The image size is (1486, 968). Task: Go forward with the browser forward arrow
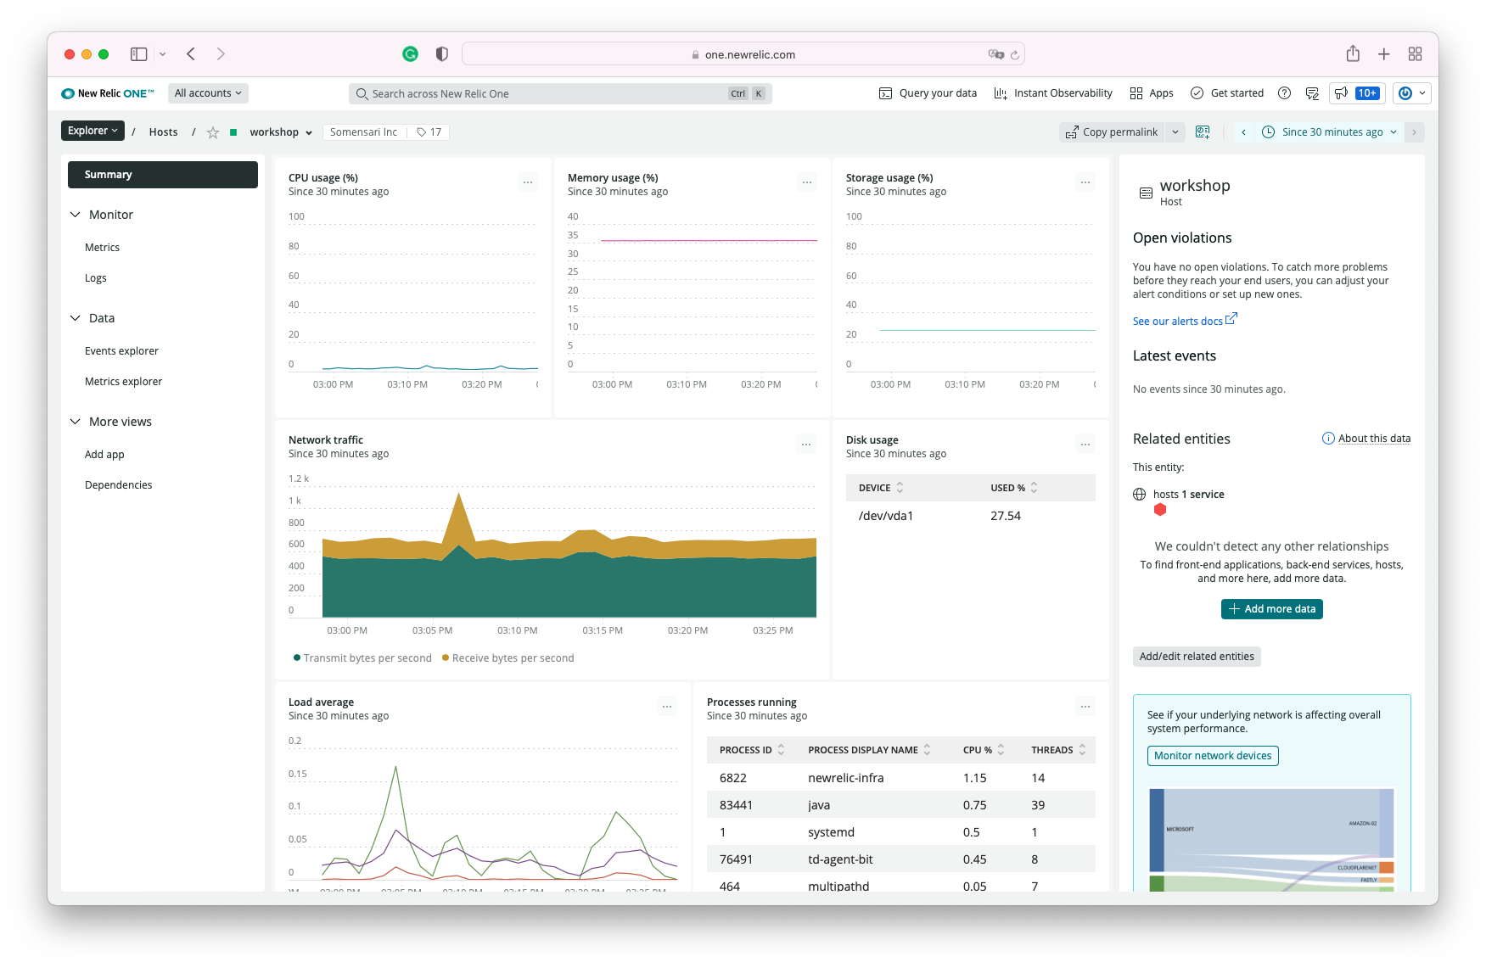pos(221,54)
